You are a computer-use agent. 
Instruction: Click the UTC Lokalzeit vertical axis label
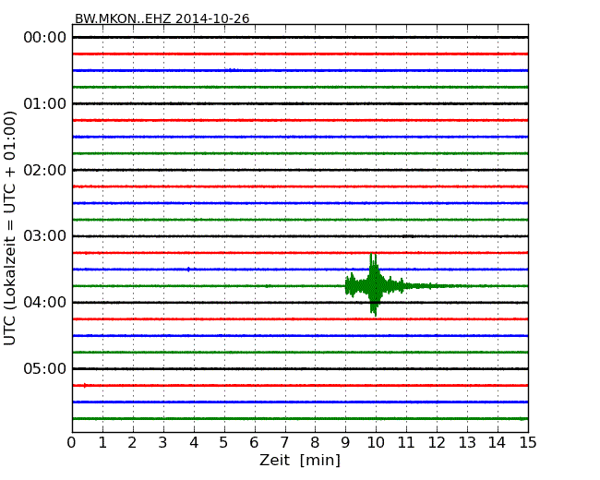pos(9,228)
